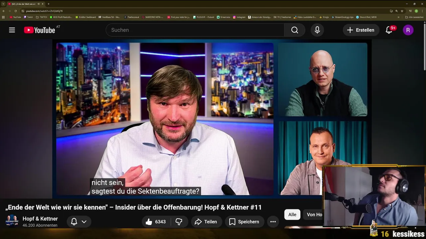Open the tab search dropdown arrow

(x=3, y=4)
